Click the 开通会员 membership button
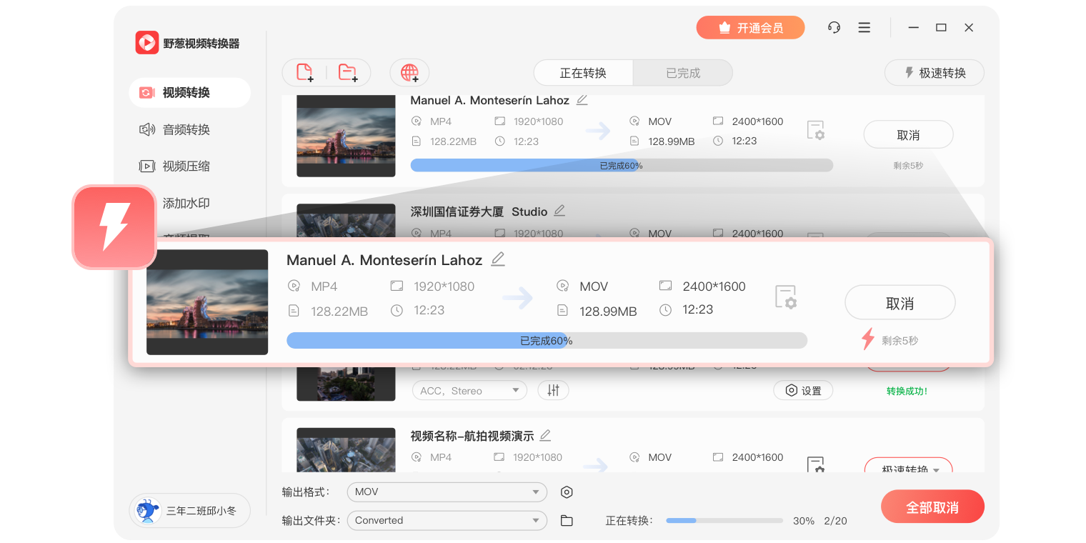This screenshot has height=543, width=1086. pyautogui.click(x=750, y=28)
